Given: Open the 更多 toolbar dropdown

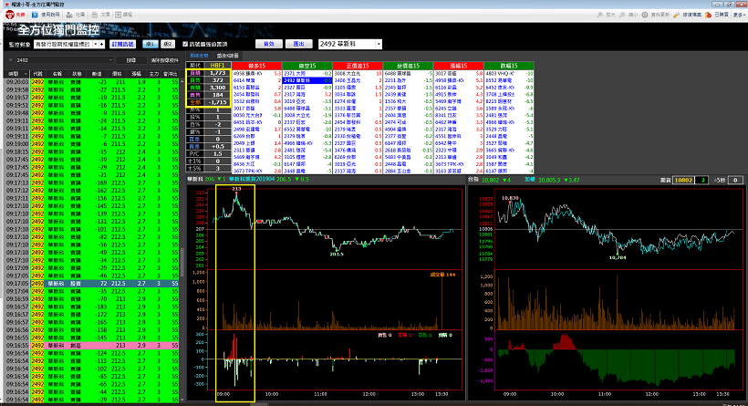Looking at the screenshot, I should pos(739,15).
